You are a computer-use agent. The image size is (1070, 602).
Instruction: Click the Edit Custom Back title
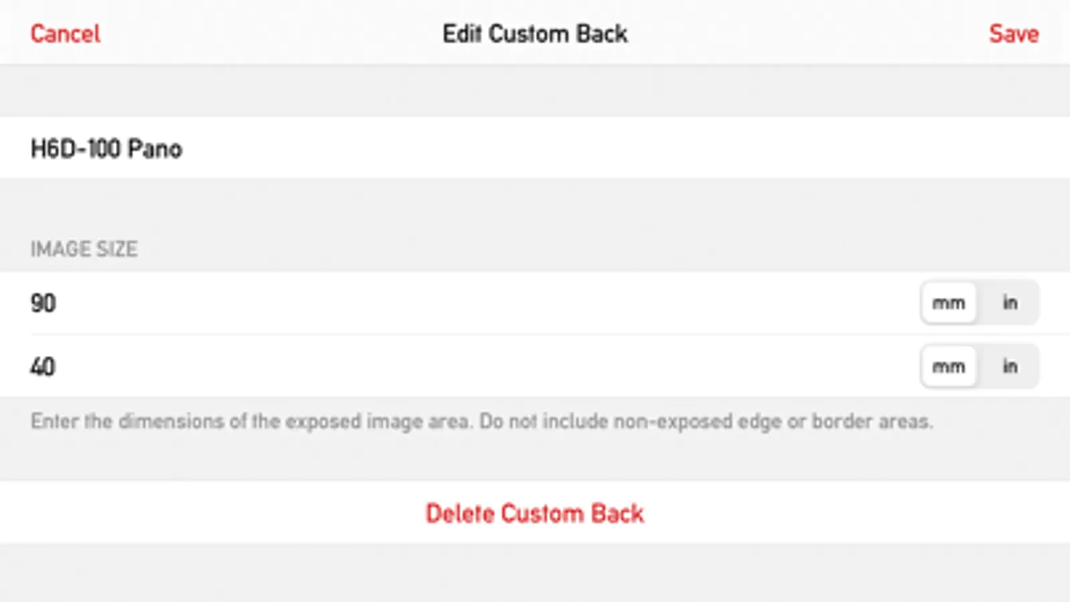pyautogui.click(x=534, y=33)
